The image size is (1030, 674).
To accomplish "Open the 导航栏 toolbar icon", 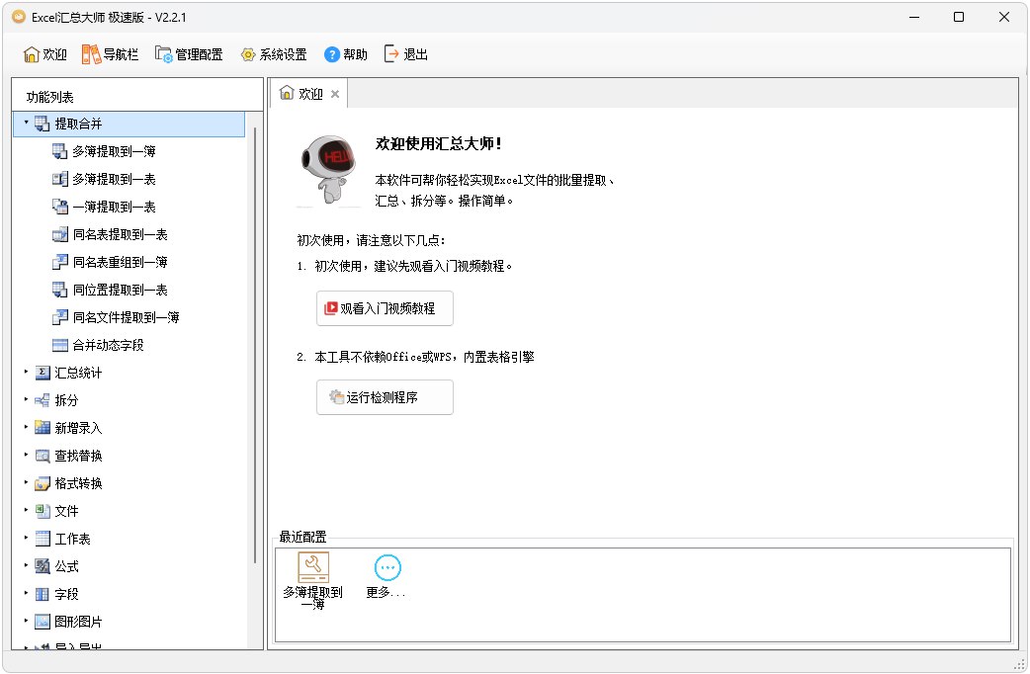I will [109, 53].
